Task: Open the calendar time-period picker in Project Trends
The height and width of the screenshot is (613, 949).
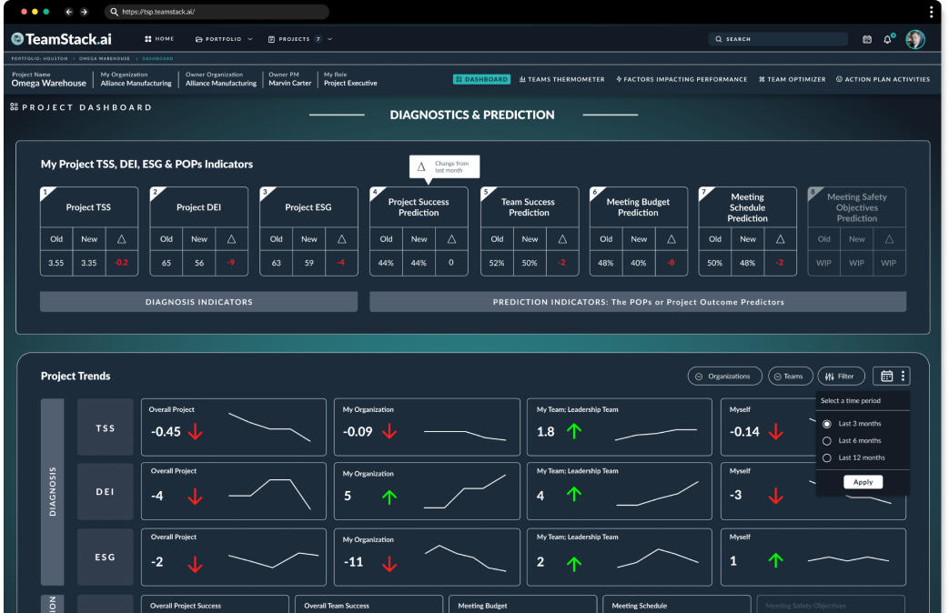Action: pos(886,376)
